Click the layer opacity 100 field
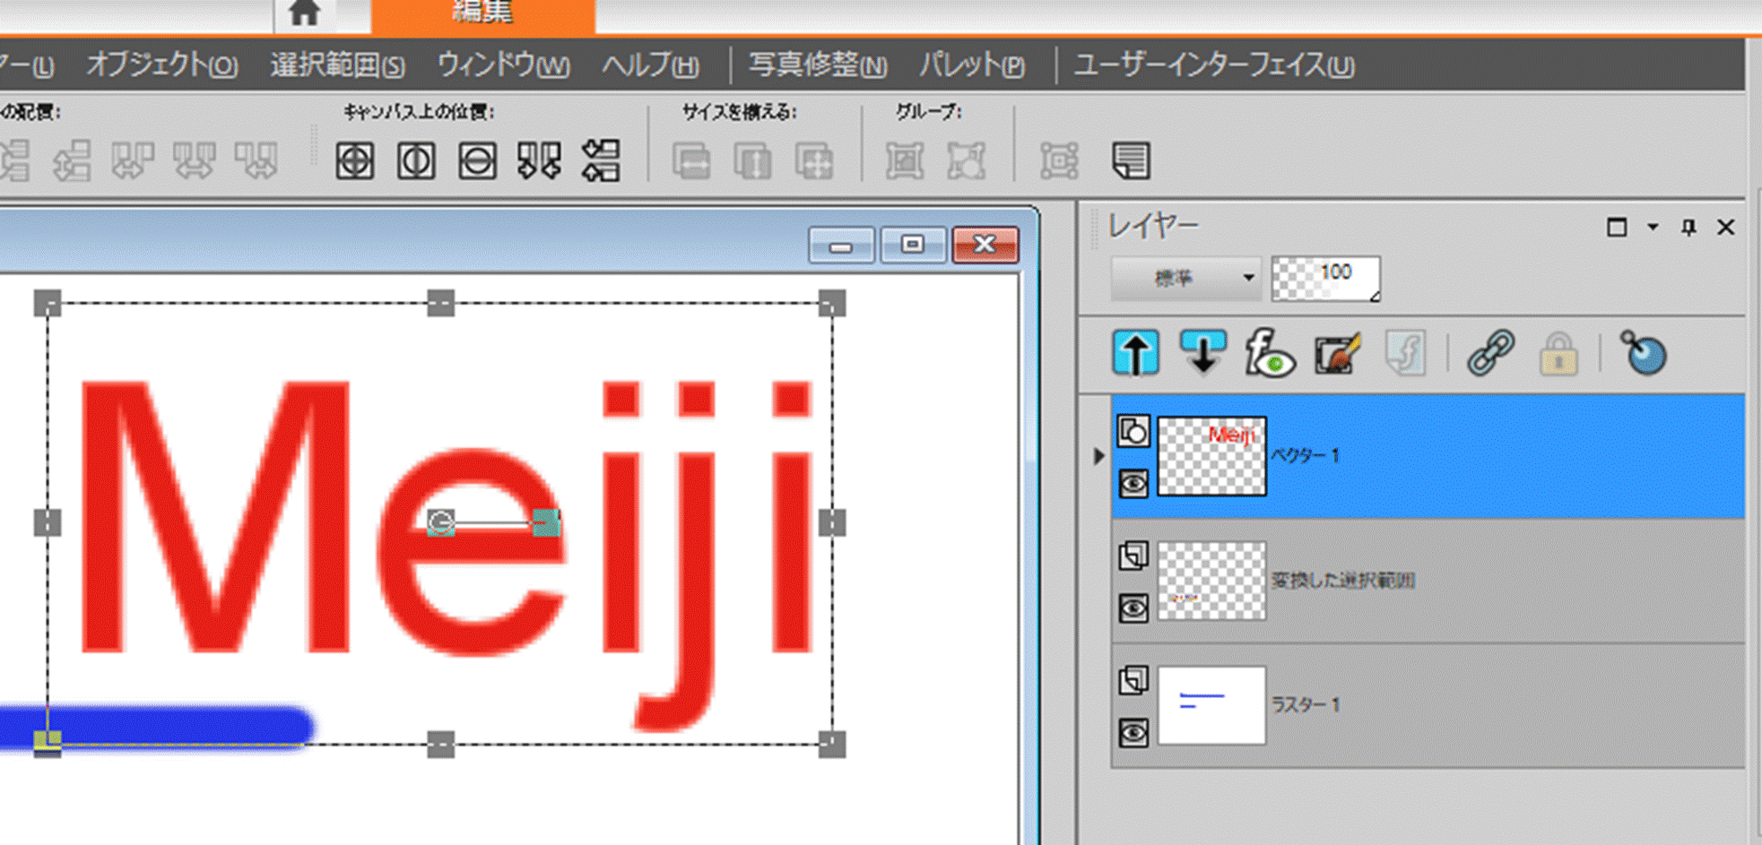This screenshot has height=845, width=1762. click(1325, 278)
